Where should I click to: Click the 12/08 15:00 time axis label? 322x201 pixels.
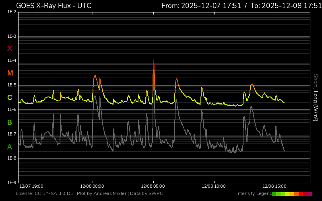275,187
